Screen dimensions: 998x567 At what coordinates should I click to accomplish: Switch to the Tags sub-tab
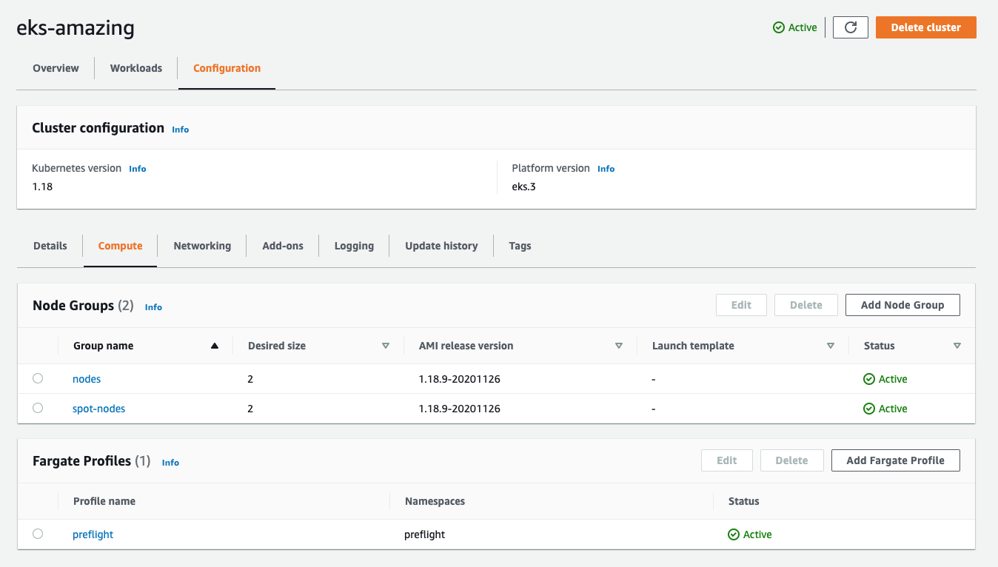[x=520, y=246]
